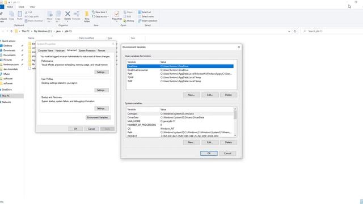
Task: Click the Delete icon in Explorer ribbon
Action: pyautogui.click(x=67, y=14)
